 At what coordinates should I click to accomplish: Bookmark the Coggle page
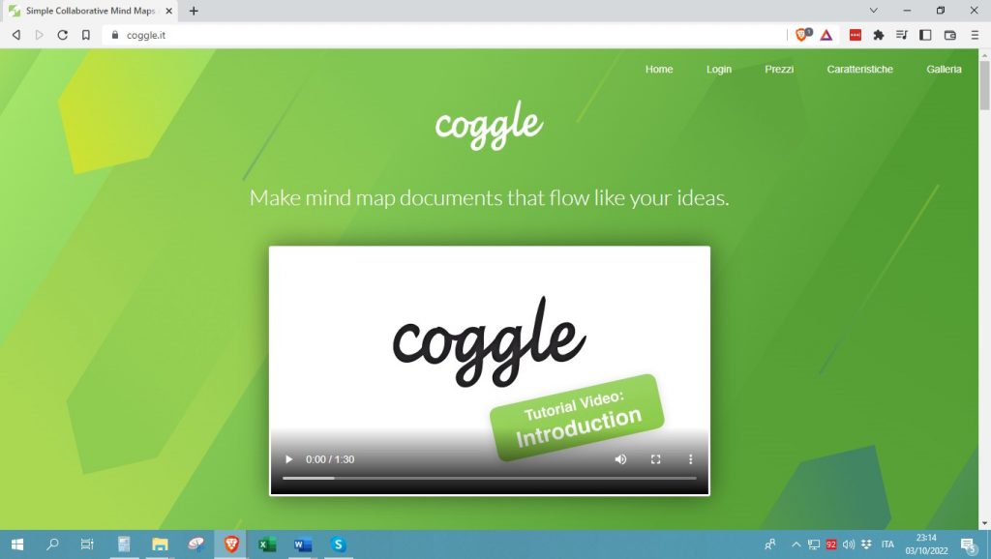point(87,35)
